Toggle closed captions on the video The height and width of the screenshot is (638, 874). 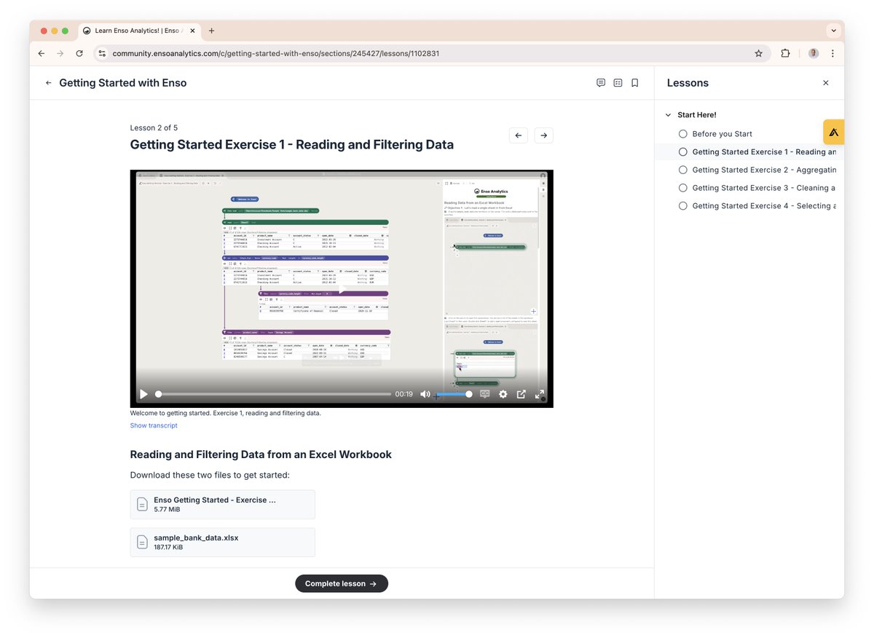click(x=484, y=394)
